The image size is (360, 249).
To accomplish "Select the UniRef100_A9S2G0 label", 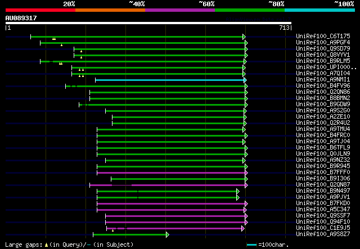I will click(323, 110).
